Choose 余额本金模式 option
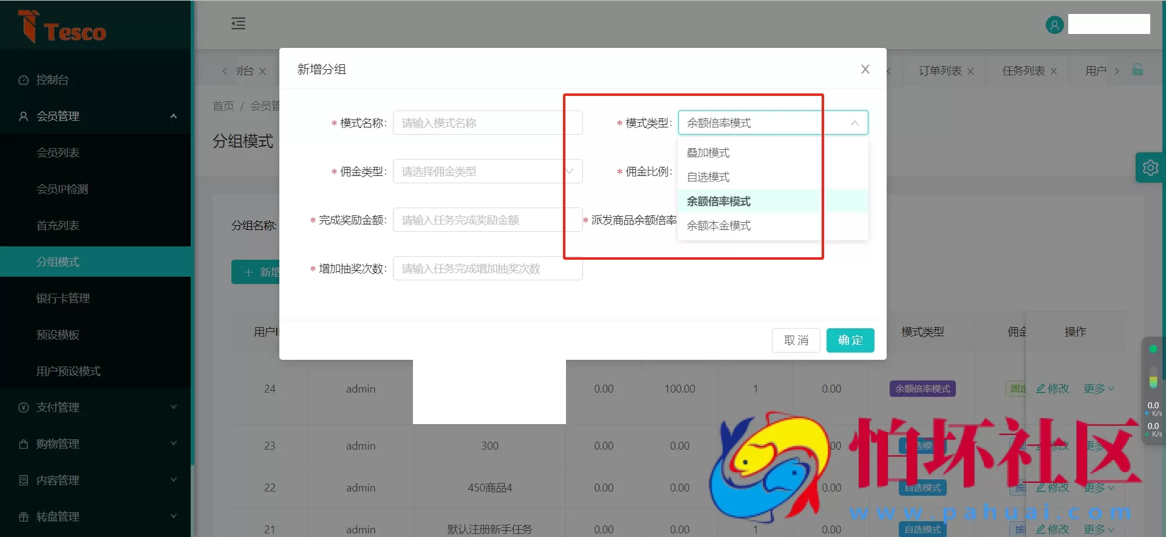 point(773,226)
